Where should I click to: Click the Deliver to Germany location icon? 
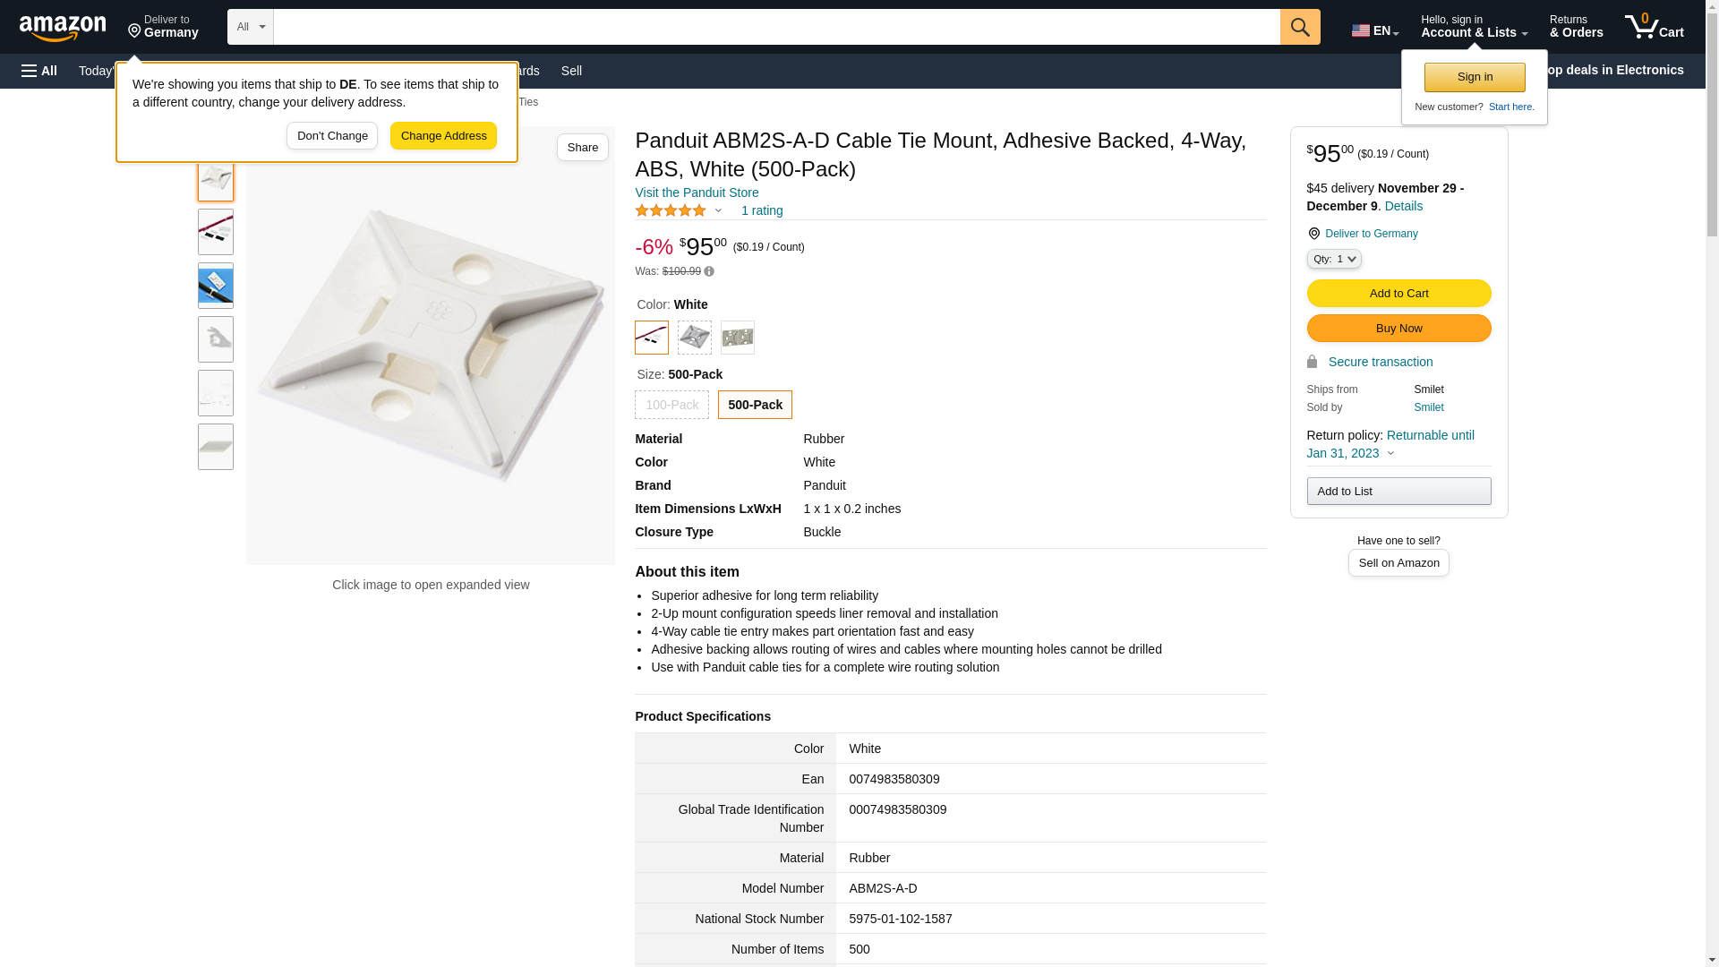[135, 31]
